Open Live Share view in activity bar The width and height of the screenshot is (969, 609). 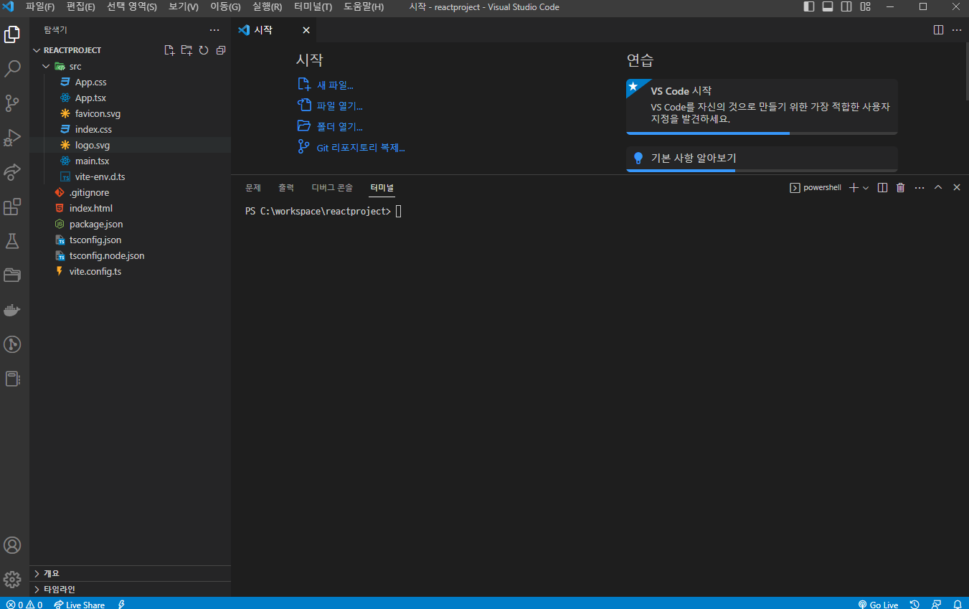pos(12,172)
